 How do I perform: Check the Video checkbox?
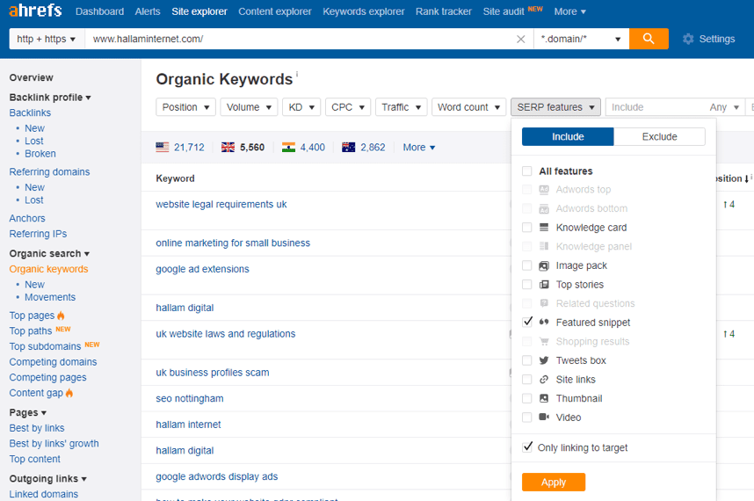coord(527,417)
